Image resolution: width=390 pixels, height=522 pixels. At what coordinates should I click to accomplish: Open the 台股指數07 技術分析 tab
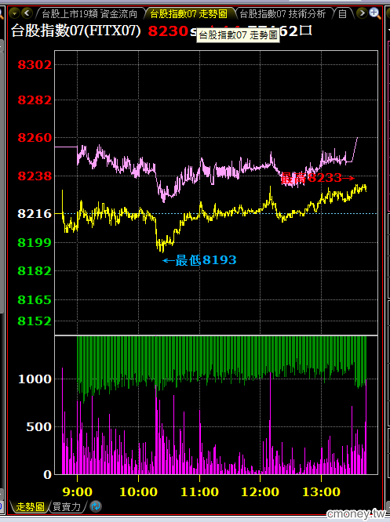click(282, 13)
